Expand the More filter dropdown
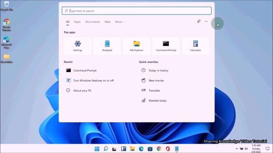The height and width of the screenshot is (153, 273). [x=120, y=22]
